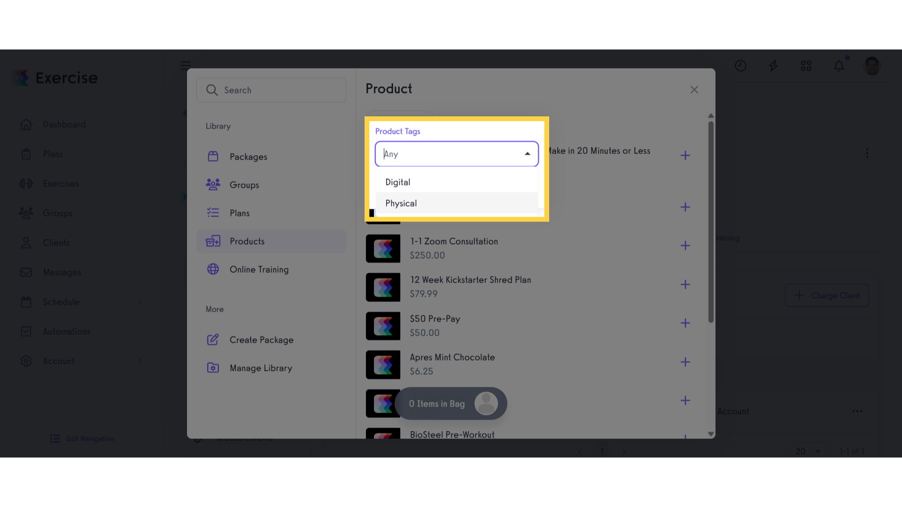Image resolution: width=902 pixels, height=507 pixels.
Task: Click the 12 Week Kickstarter Shred Plan name
Action: (470, 280)
